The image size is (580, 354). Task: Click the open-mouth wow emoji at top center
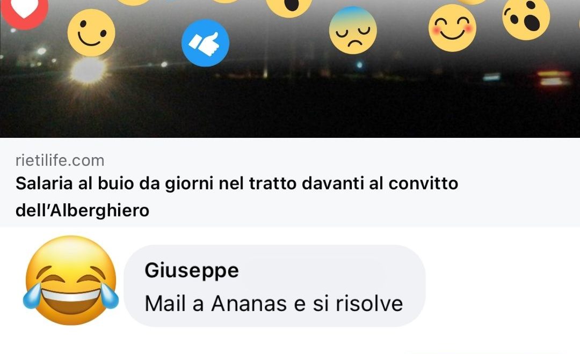pyautogui.click(x=289, y=6)
